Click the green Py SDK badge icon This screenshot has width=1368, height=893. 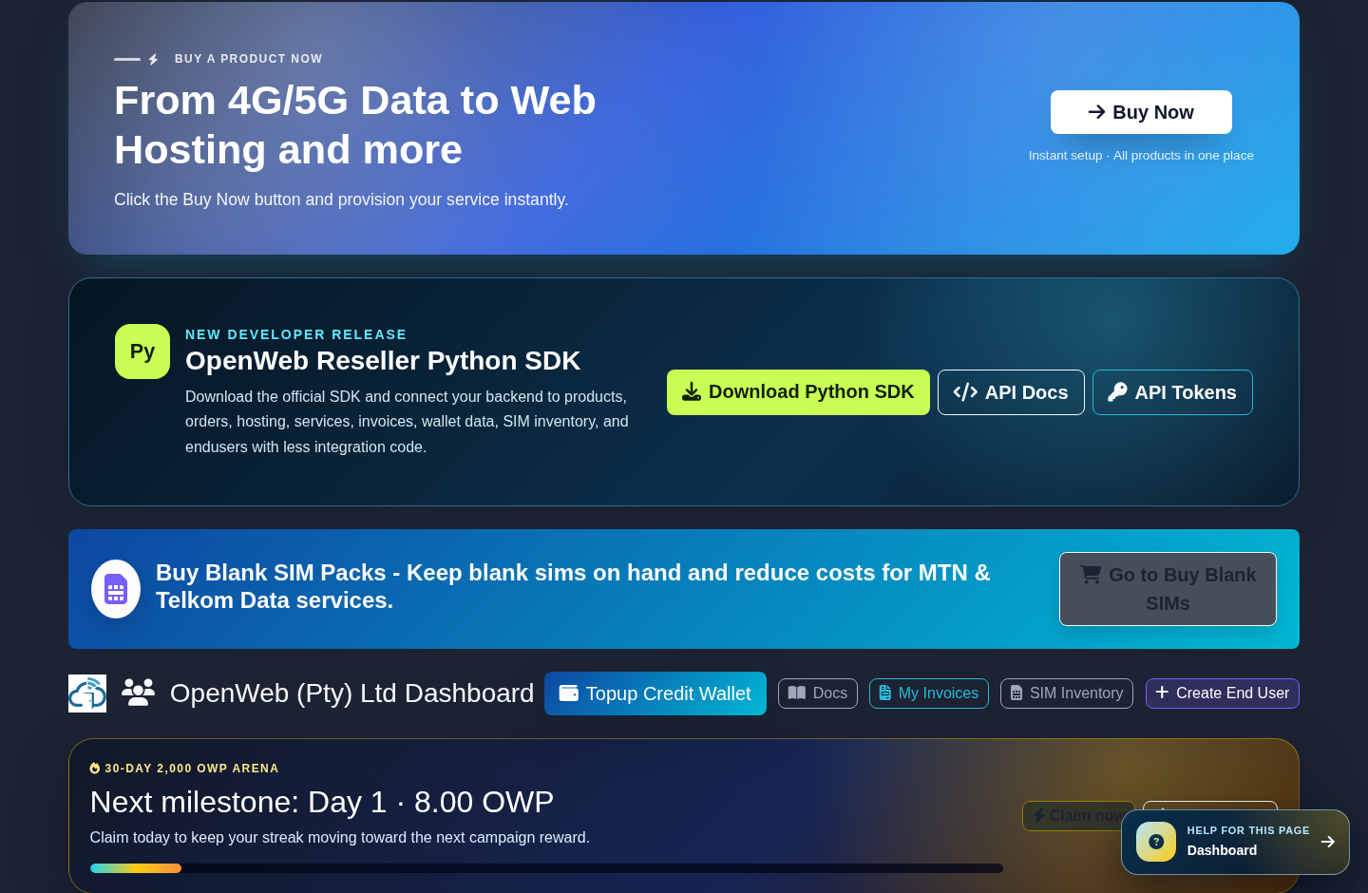142,351
